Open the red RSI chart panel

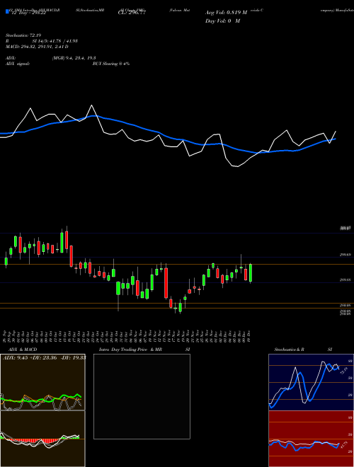pos(311,439)
